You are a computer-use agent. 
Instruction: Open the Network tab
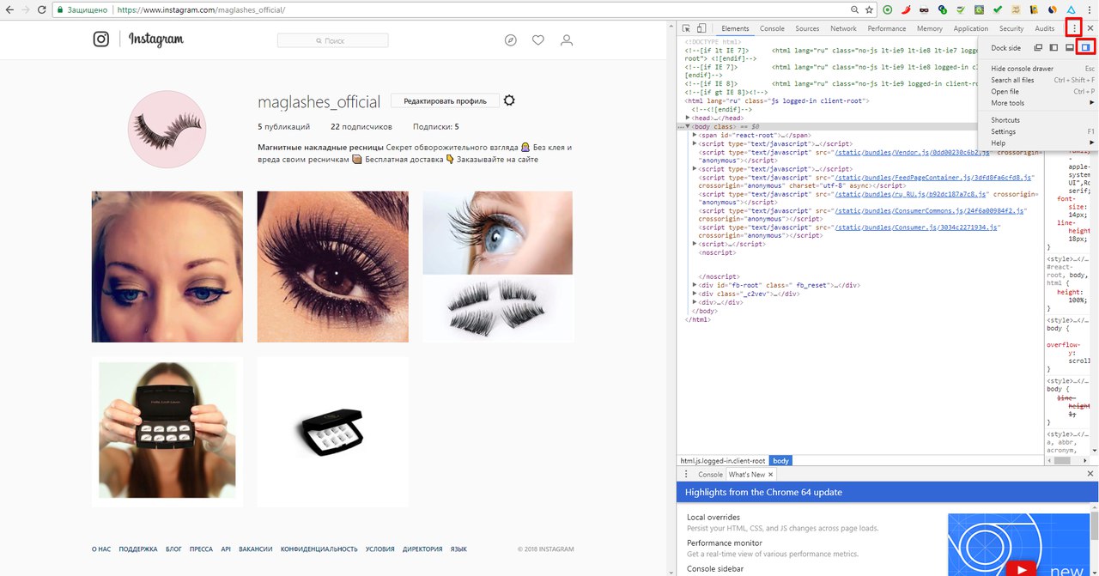coord(843,28)
